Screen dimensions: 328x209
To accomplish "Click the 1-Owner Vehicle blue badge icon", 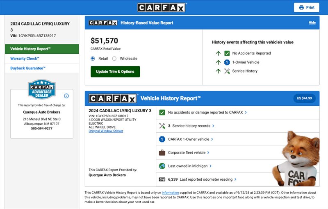I will point(227,62).
